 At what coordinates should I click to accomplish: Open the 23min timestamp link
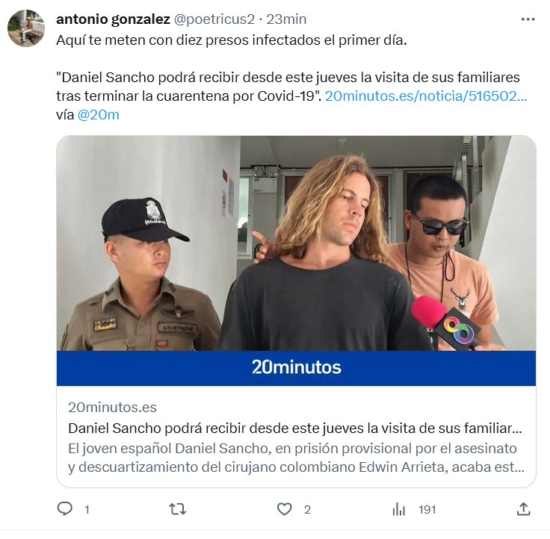click(286, 19)
